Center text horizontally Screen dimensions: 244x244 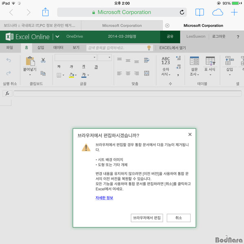pyautogui.click(x=128, y=73)
